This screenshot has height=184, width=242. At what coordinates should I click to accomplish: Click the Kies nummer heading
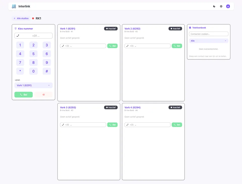pos(25,29)
